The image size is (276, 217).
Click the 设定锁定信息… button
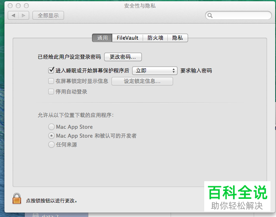[142, 81]
